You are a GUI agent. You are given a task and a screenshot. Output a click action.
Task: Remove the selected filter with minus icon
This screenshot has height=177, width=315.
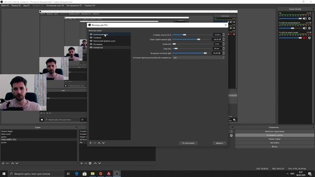click(95, 143)
